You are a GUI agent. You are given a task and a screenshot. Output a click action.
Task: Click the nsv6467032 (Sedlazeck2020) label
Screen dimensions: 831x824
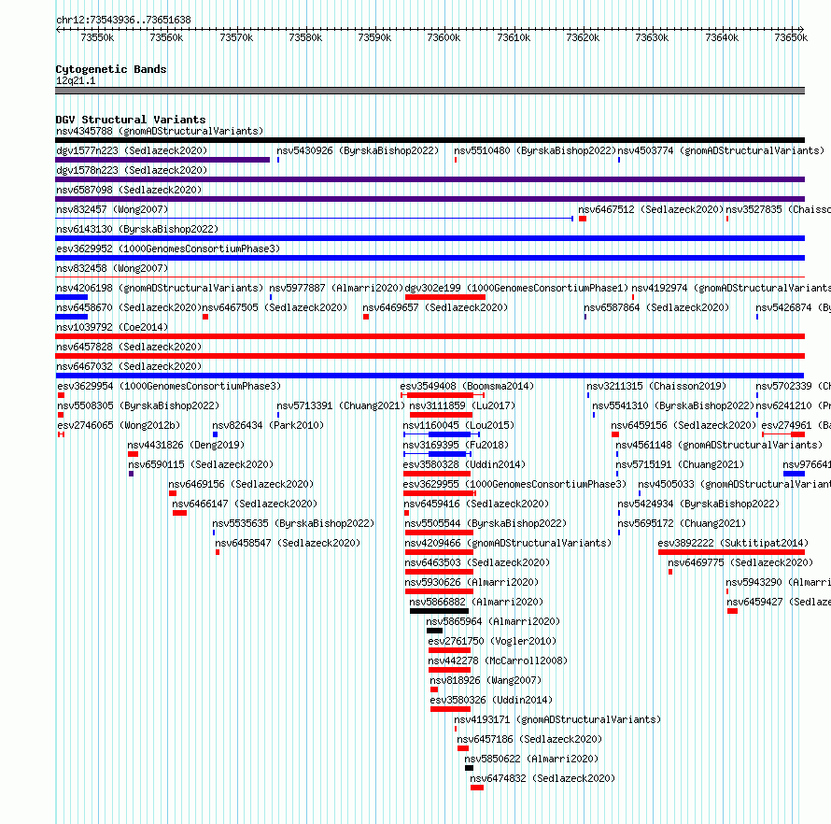pyautogui.click(x=129, y=366)
